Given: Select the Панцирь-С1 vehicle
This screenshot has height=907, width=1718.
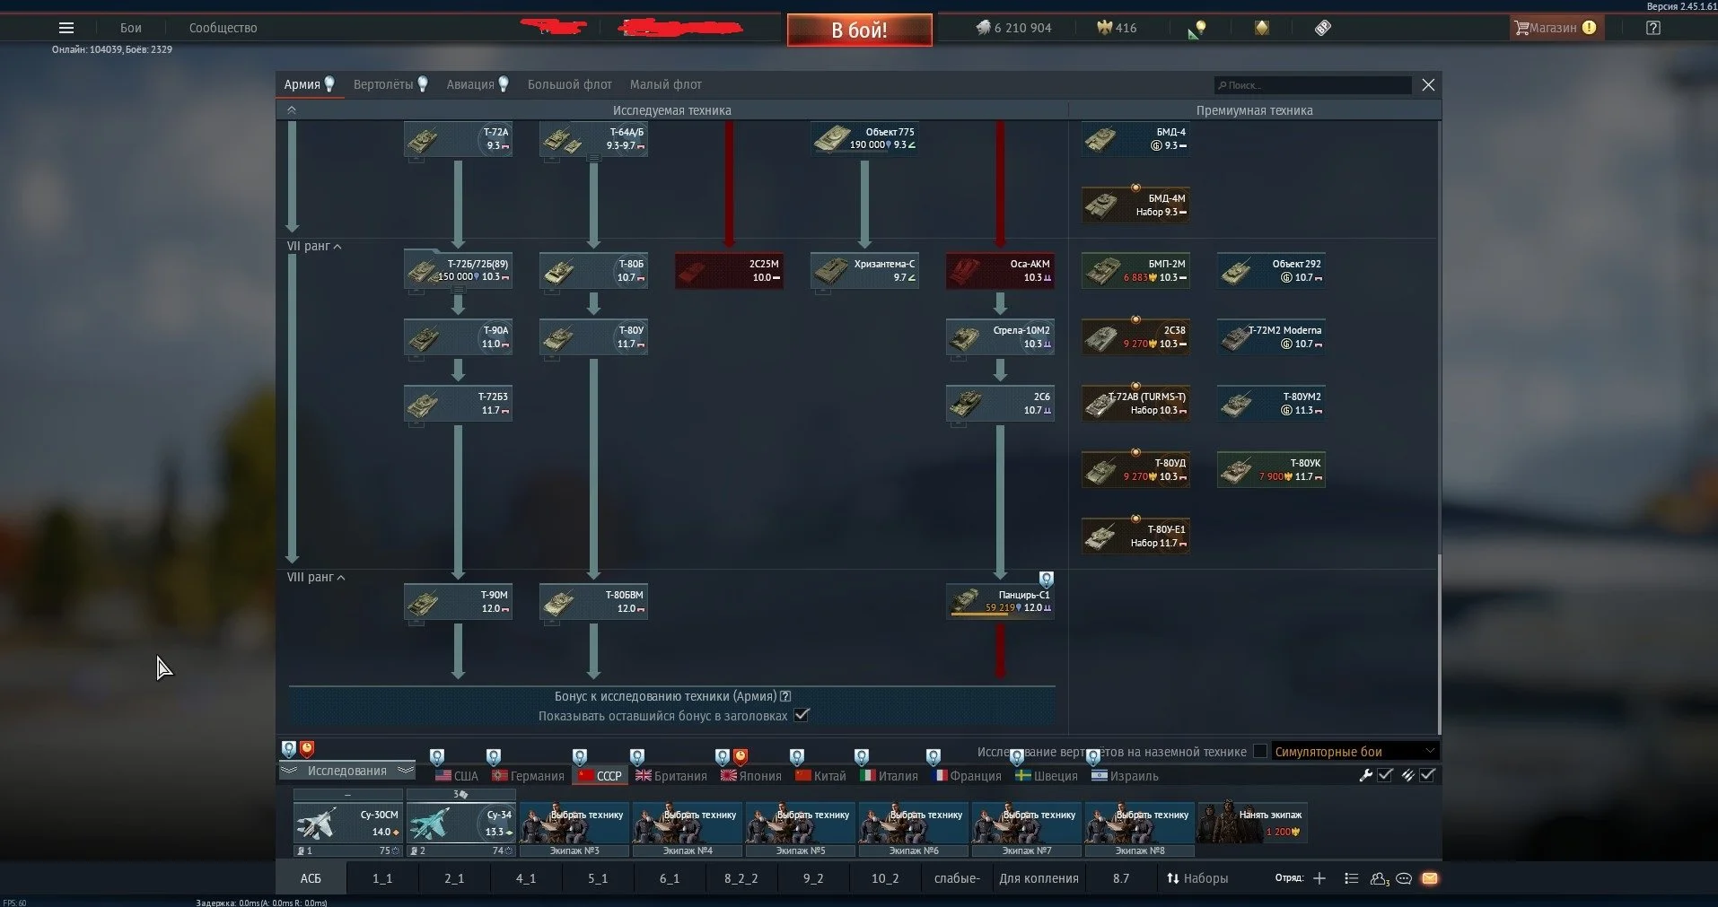Looking at the screenshot, I should [x=1000, y=601].
